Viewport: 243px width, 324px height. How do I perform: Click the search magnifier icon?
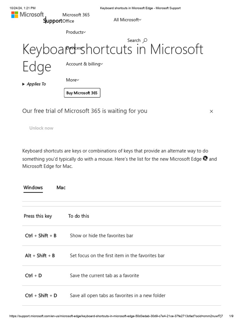[x=145, y=40]
